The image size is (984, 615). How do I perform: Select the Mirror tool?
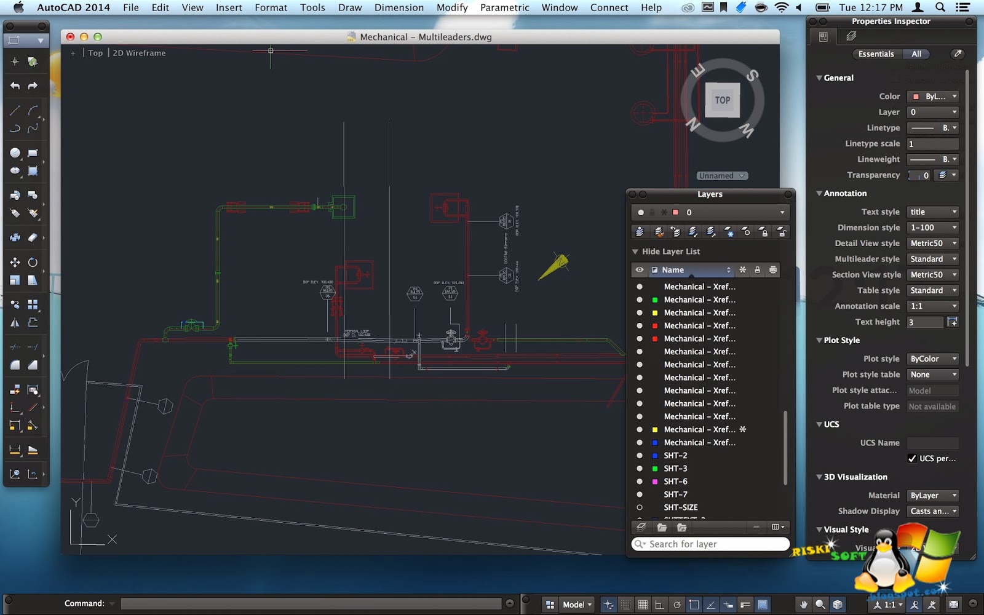tap(15, 322)
